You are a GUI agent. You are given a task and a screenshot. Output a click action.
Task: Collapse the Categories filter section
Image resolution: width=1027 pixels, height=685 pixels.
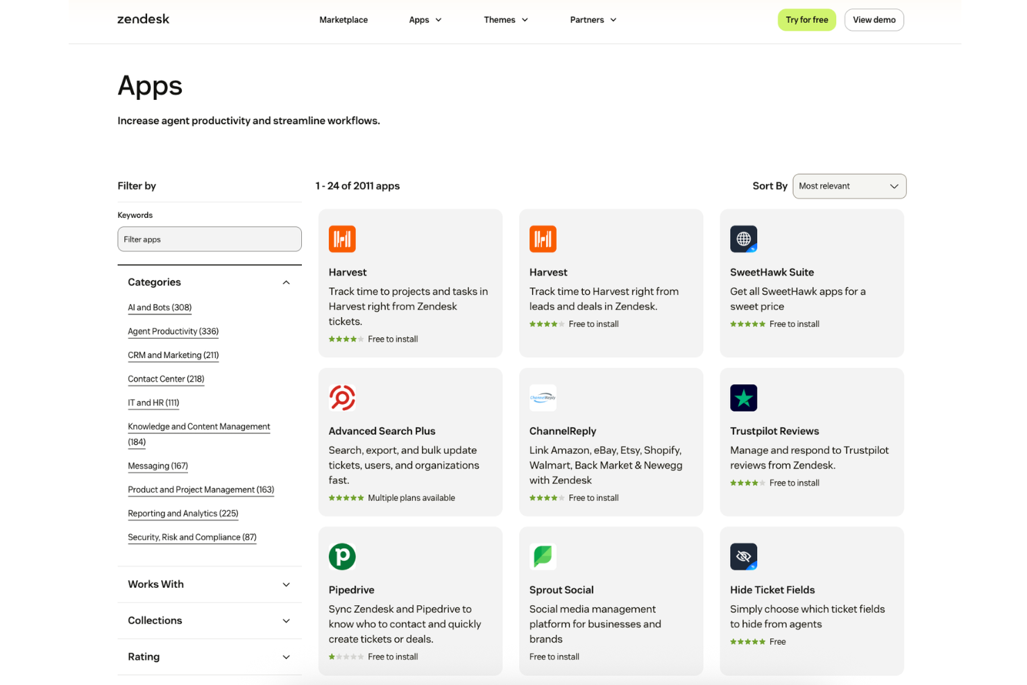tap(286, 282)
